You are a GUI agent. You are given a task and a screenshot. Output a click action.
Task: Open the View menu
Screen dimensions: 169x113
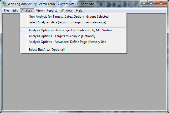[x=39, y=11]
